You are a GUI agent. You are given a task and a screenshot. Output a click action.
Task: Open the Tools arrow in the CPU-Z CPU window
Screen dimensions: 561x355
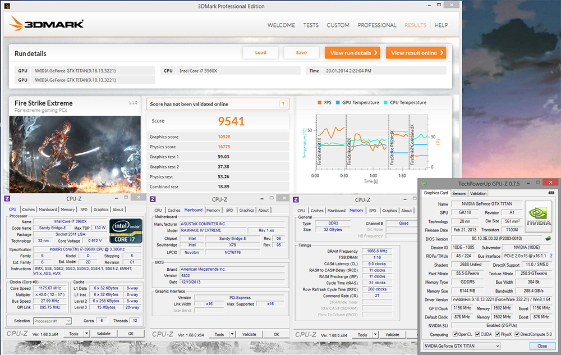pyautogui.click(x=86, y=334)
